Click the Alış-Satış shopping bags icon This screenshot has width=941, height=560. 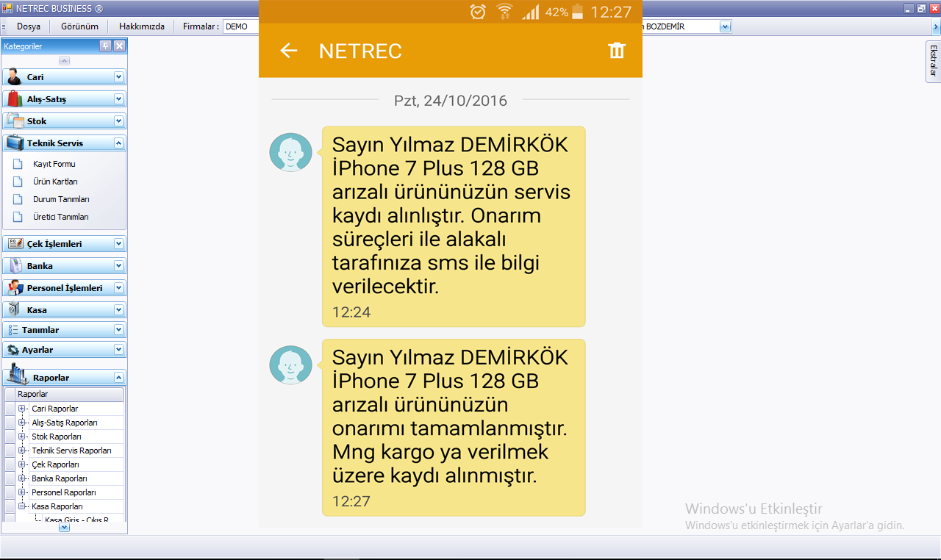tap(14, 99)
